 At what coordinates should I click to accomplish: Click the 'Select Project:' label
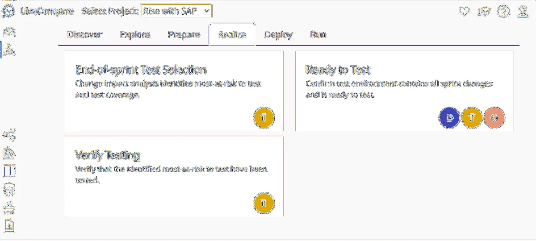point(110,11)
